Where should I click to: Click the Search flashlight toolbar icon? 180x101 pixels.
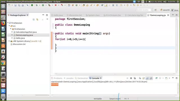(x=91, y=5)
